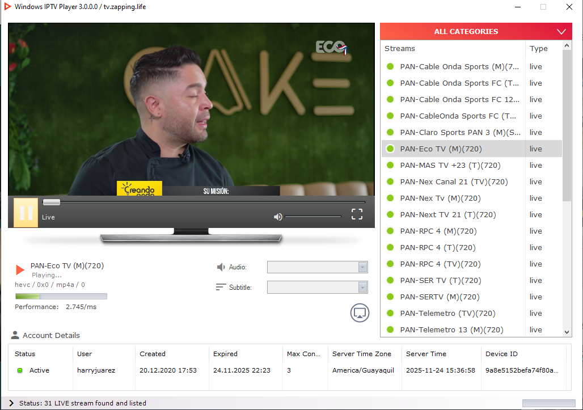Image resolution: width=583 pixels, height=410 pixels.
Task: Select PAN-RPC 4 (TV)(720) stream
Action: click(471, 264)
